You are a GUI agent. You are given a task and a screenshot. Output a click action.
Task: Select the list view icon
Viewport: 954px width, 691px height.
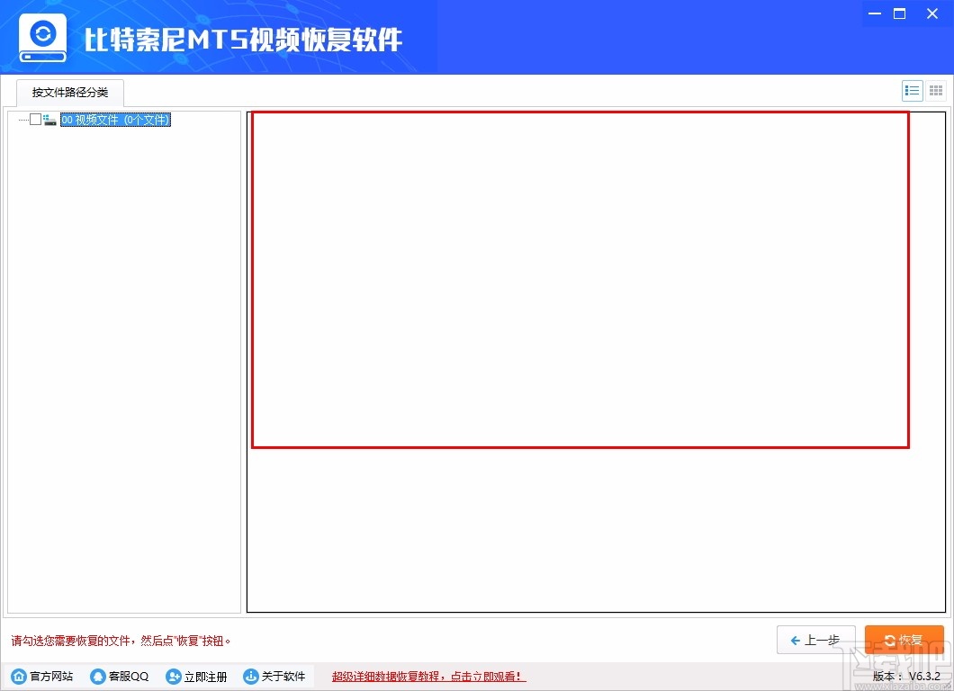click(x=912, y=90)
